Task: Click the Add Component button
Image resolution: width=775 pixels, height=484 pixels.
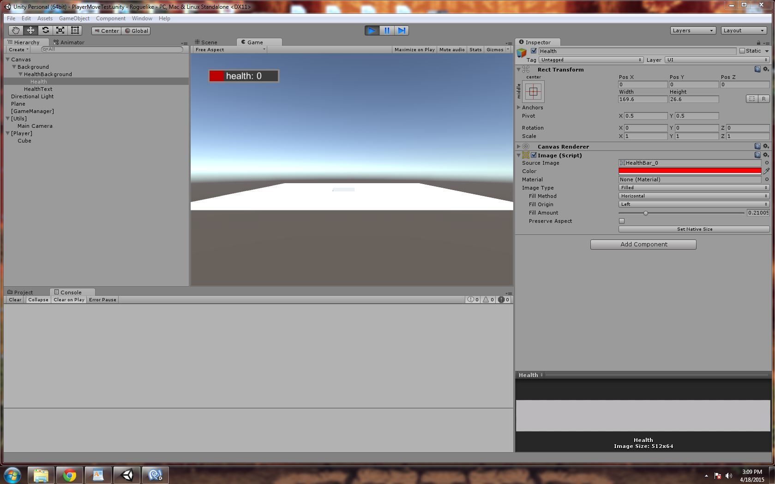Action: 643,245
